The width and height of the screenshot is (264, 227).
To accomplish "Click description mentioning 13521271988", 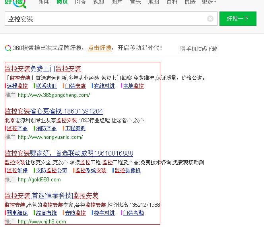I will click(83, 205).
